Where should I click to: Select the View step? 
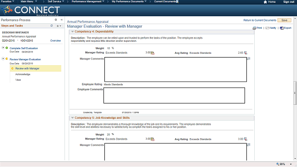(x=18, y=80)
